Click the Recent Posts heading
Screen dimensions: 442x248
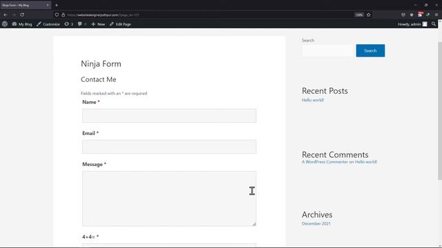325,91
